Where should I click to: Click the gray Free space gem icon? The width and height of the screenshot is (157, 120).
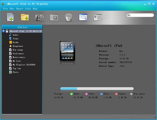(131, 94)
